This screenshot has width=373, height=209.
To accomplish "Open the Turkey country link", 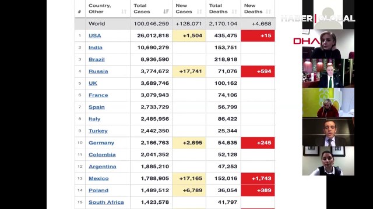I will [x=98, y=131].
